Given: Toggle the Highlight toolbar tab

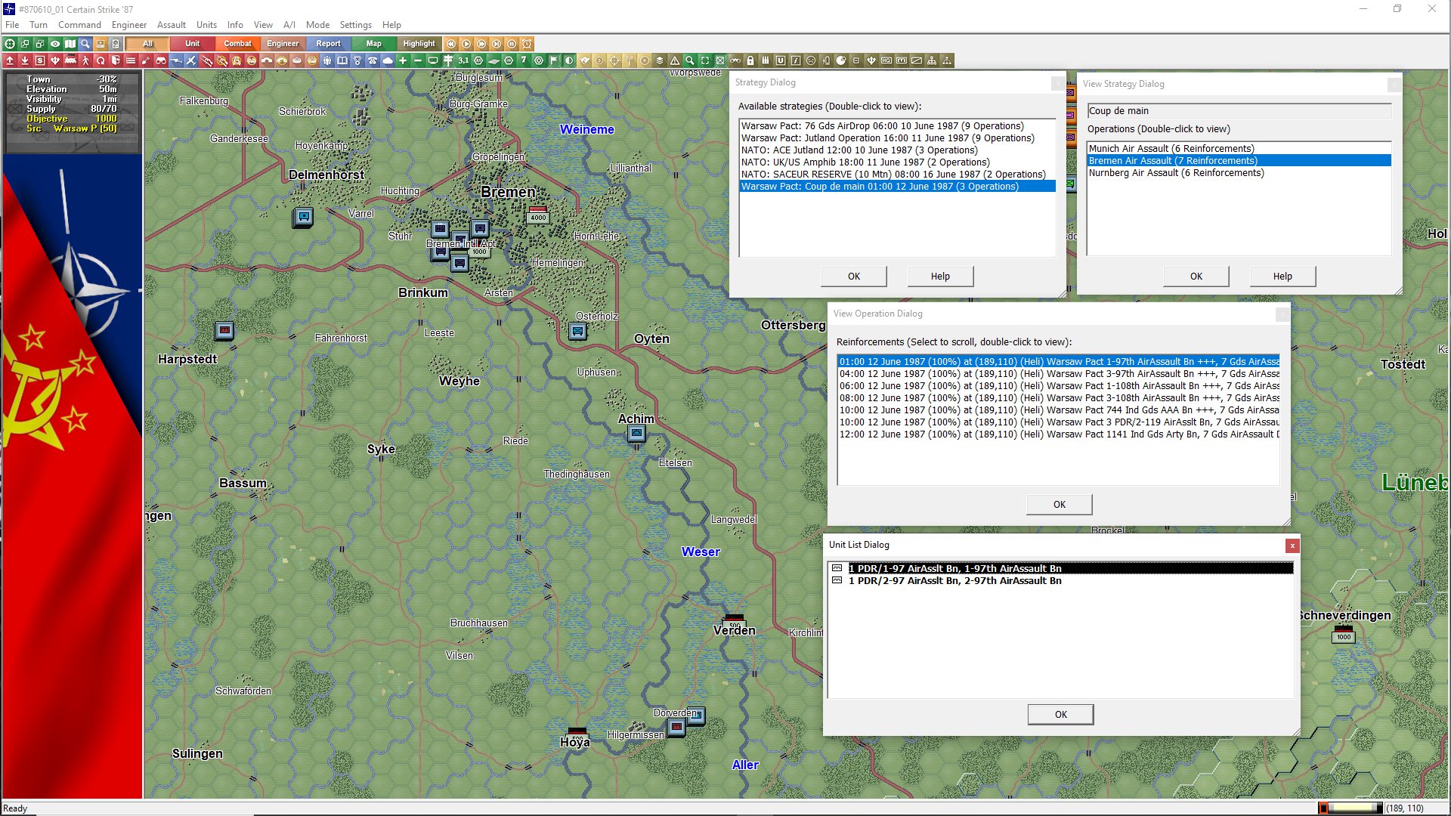Looking at the screenshot, I should 419,44.
